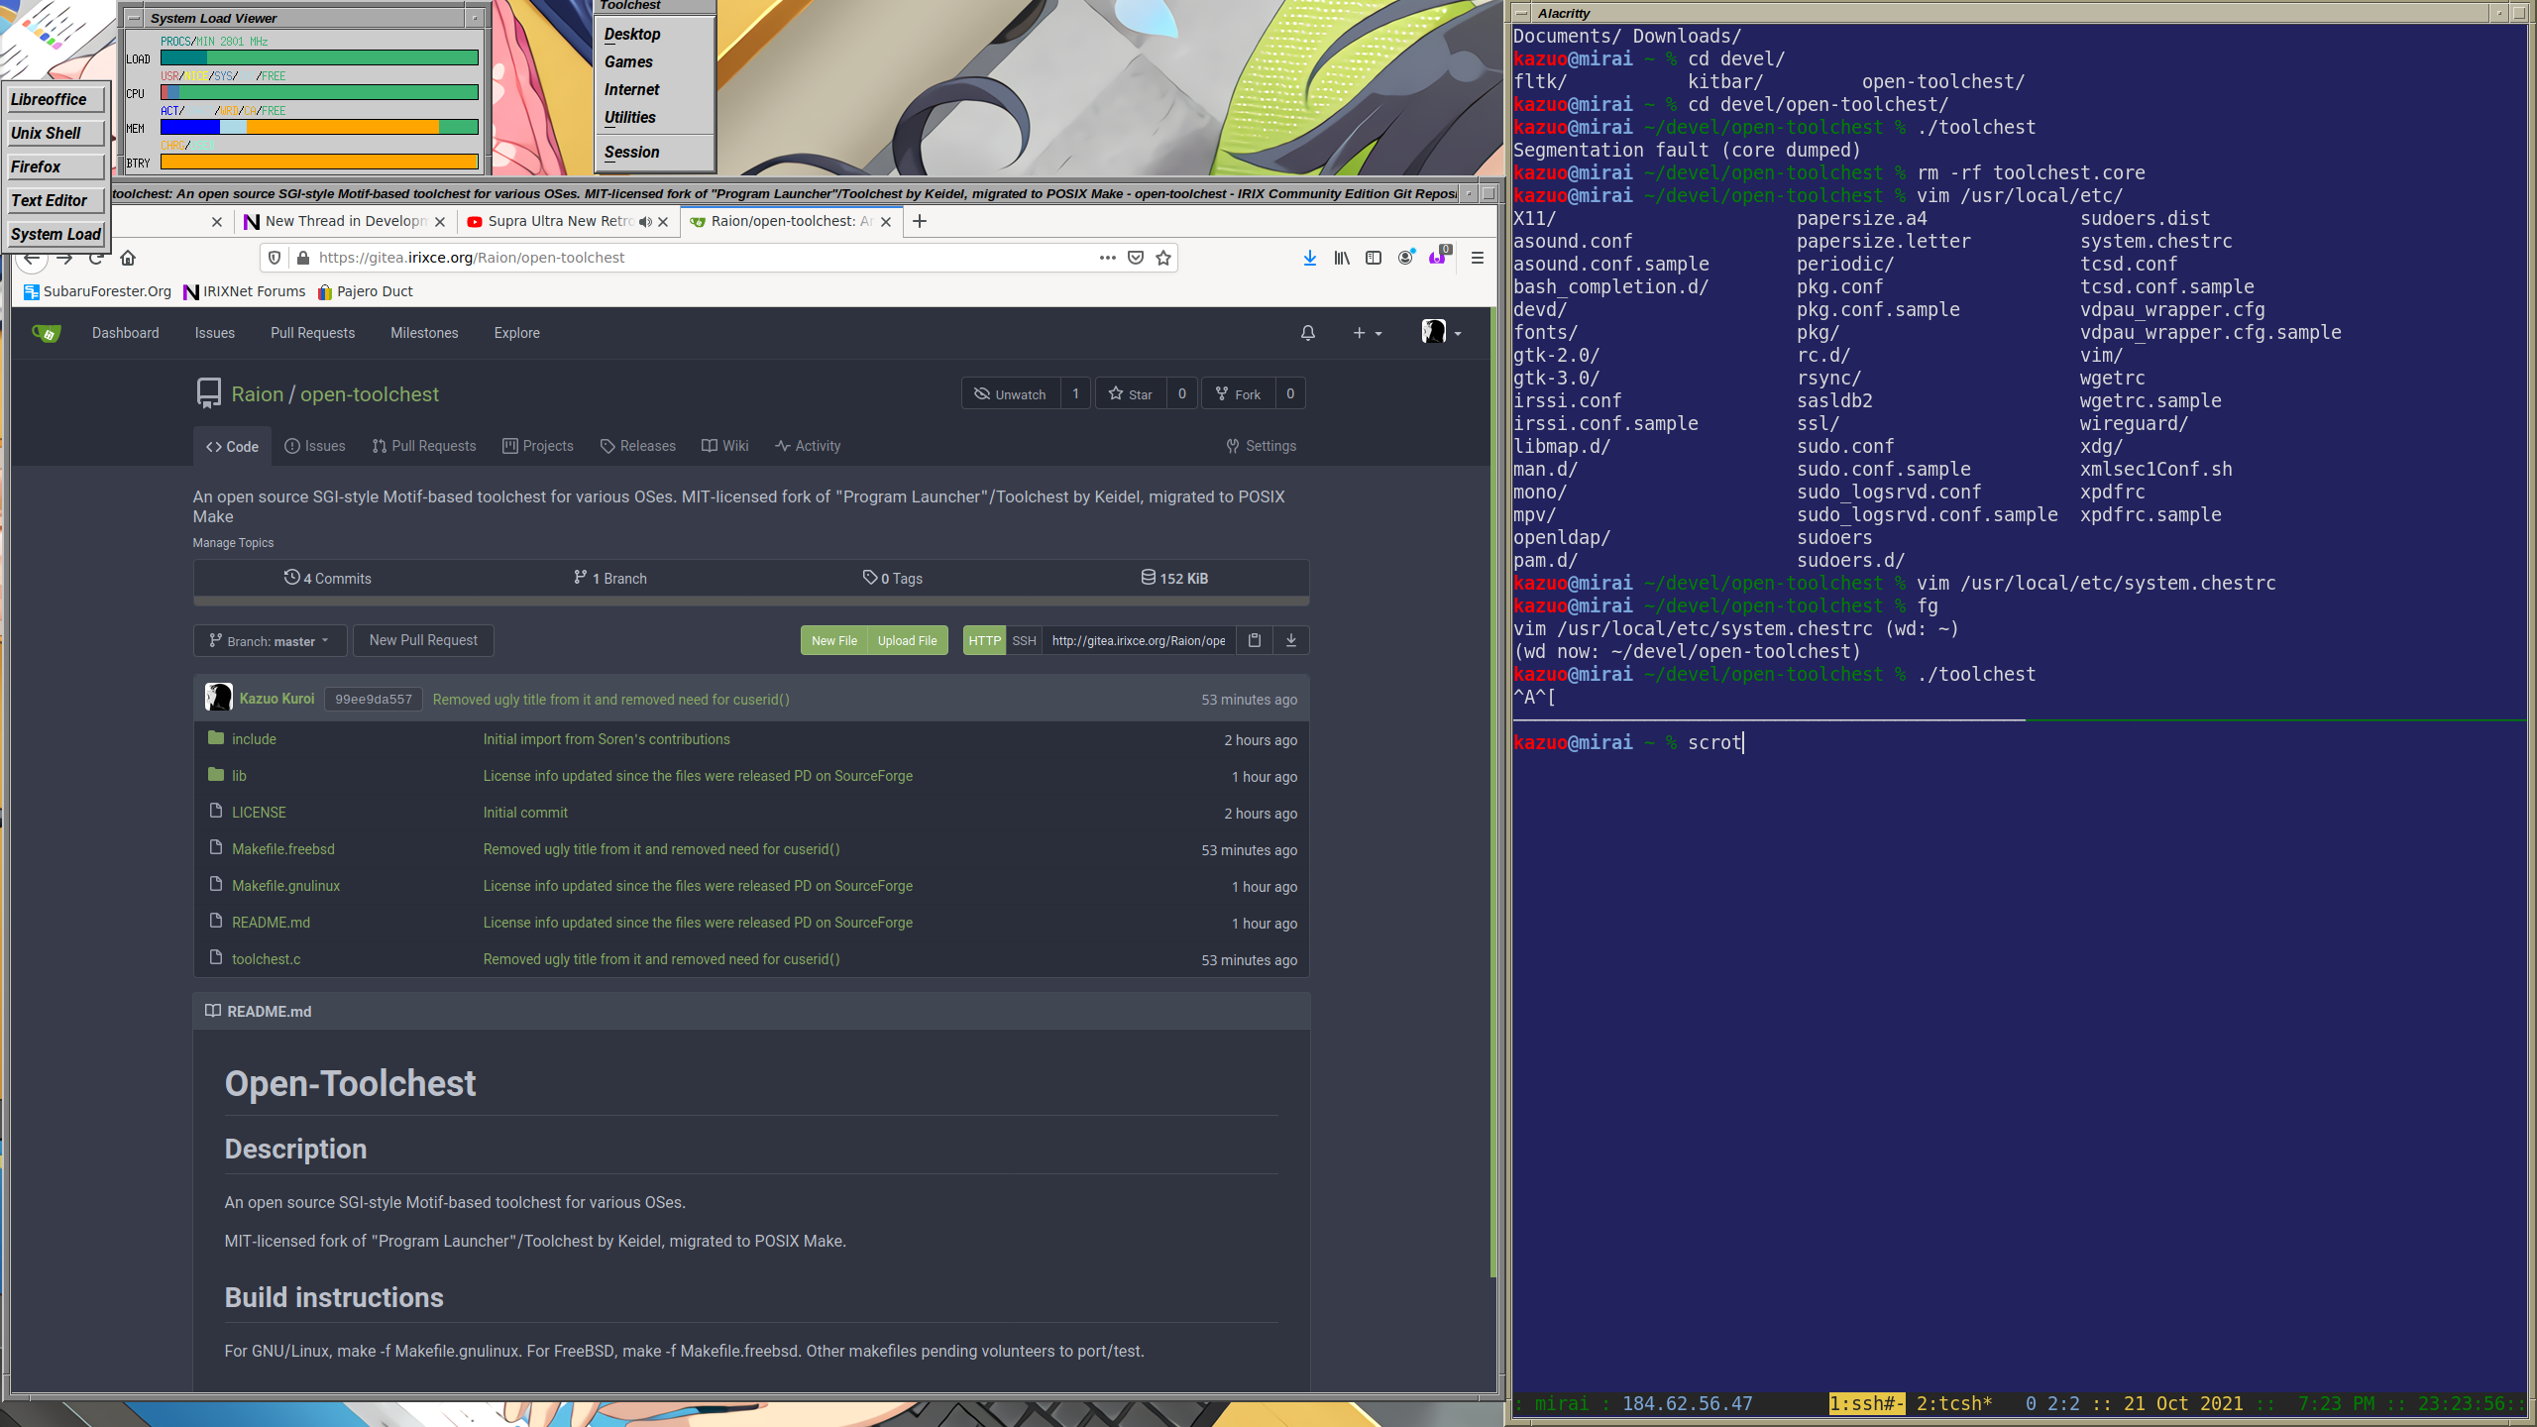2537x1427 pixels.
Task: Close the New Thread in Development tab
Action: [440, 222]
